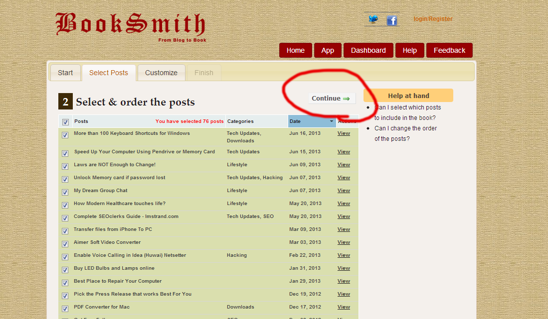View the 'PDF Converter for Mac' post

[x=344, y=307]
